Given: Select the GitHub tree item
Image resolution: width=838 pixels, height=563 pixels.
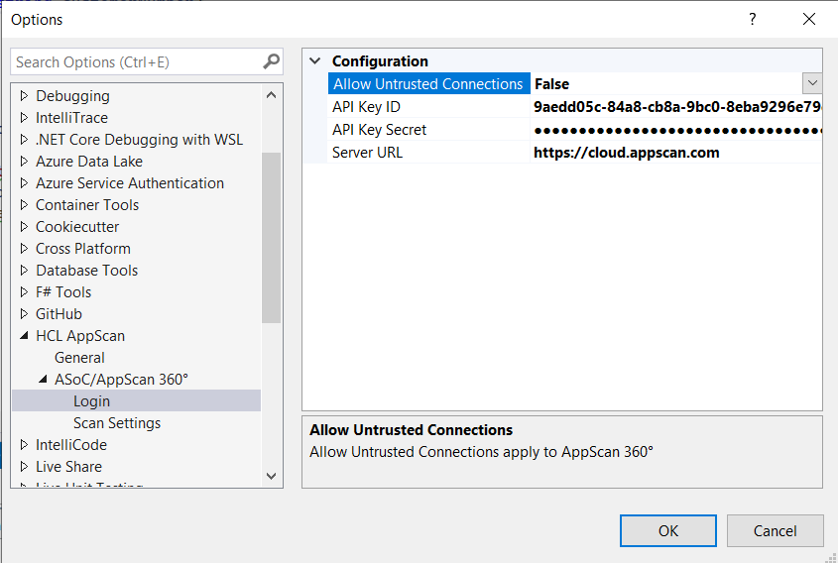Looking at the screenshot, I should pyautogui.click(x=59, y=313).
